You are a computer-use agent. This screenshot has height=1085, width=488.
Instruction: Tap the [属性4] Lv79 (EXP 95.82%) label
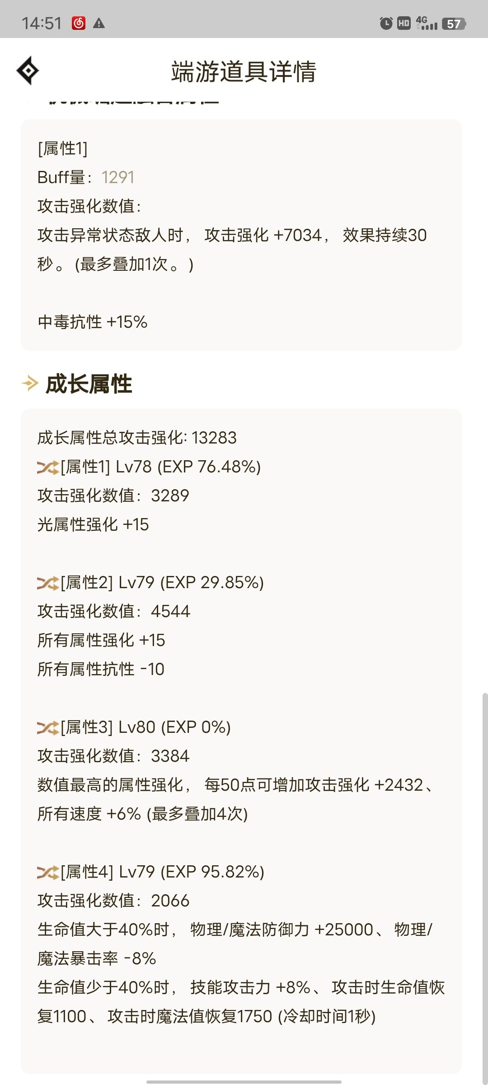(162, 872)
